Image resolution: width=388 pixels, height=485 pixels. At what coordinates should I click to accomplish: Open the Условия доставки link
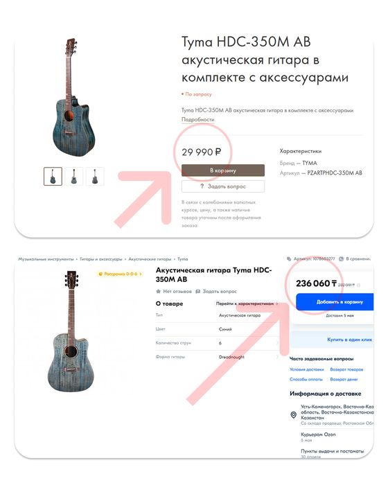[307, 369]
